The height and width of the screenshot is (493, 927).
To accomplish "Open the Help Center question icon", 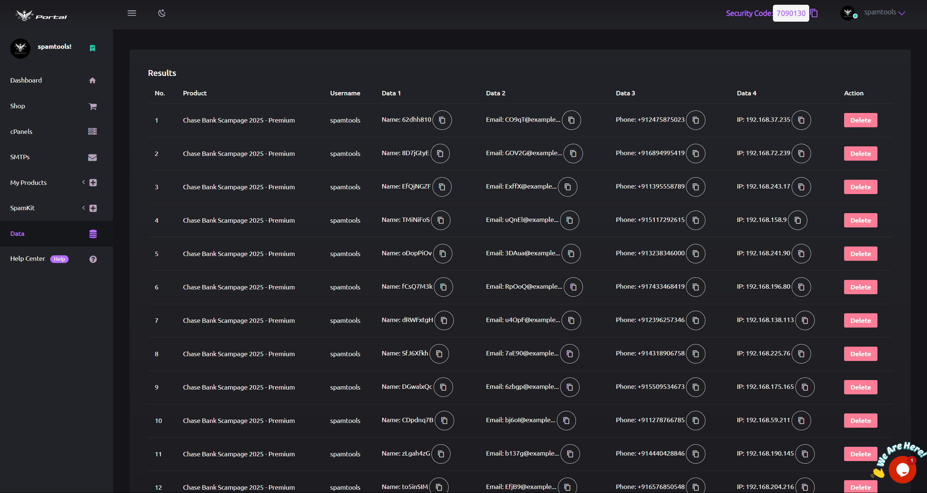I will point(93,259).
